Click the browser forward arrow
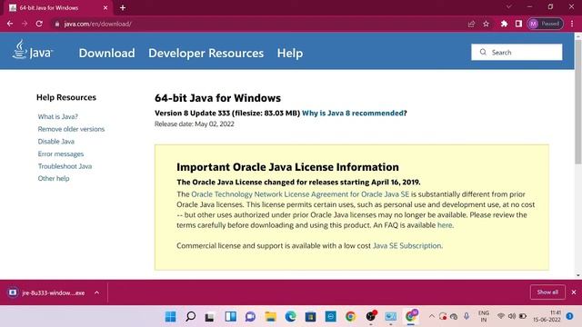The image size is (582, 327). click(25, 24)
